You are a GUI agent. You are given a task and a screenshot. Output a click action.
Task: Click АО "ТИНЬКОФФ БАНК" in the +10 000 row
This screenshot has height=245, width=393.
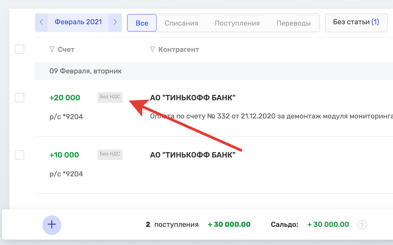[193, 155]
